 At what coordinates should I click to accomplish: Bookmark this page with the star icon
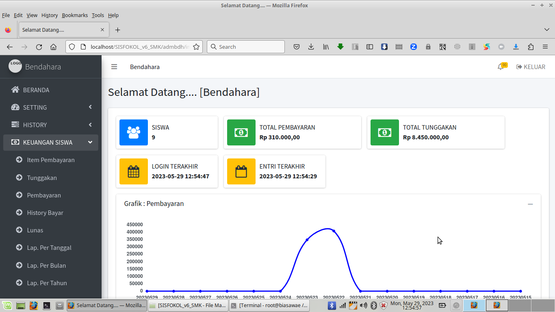(196, 47)
